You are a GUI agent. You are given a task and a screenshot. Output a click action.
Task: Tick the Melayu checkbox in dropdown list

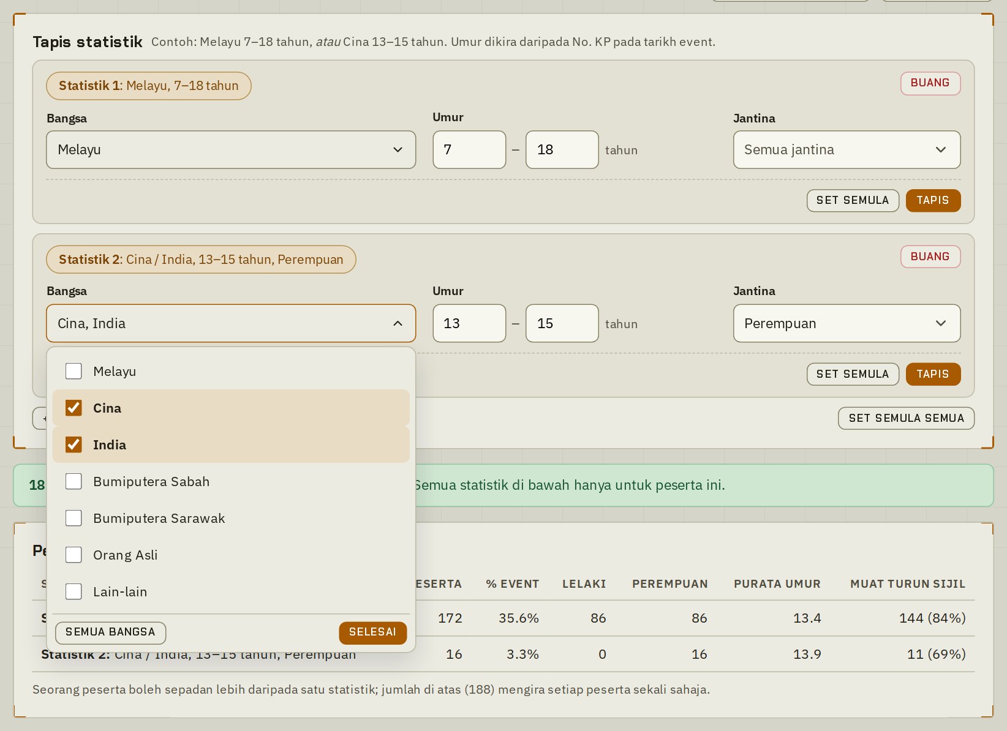(x=74, y=371)
